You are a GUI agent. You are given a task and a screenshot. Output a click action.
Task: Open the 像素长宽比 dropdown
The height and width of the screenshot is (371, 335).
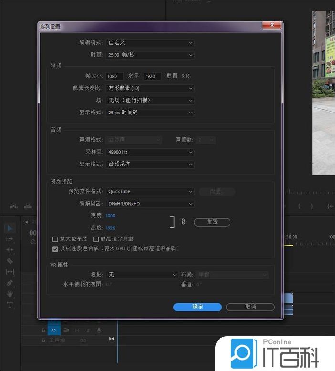click(x=150, y=88)
